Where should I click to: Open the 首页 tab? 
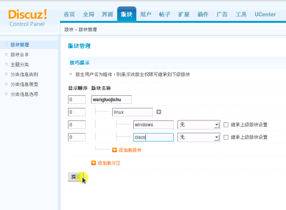pos(69,14)
